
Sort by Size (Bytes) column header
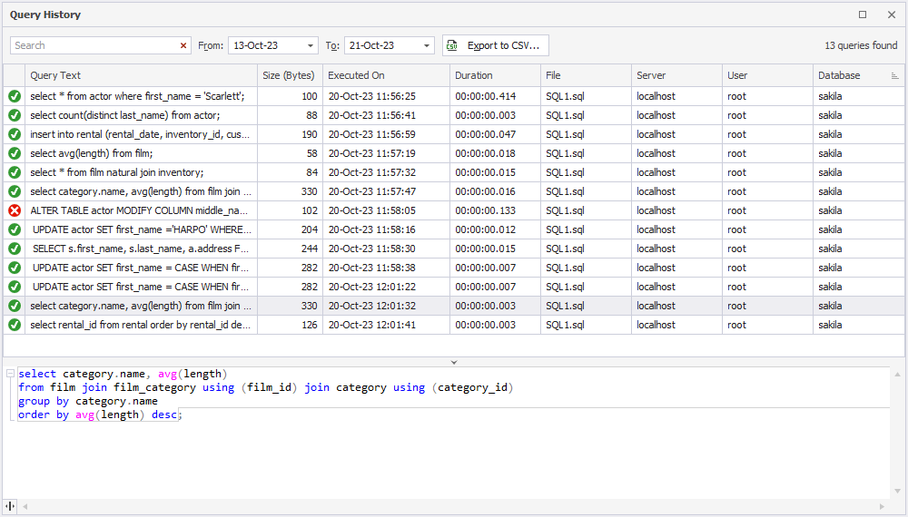(x=290, y=76)
